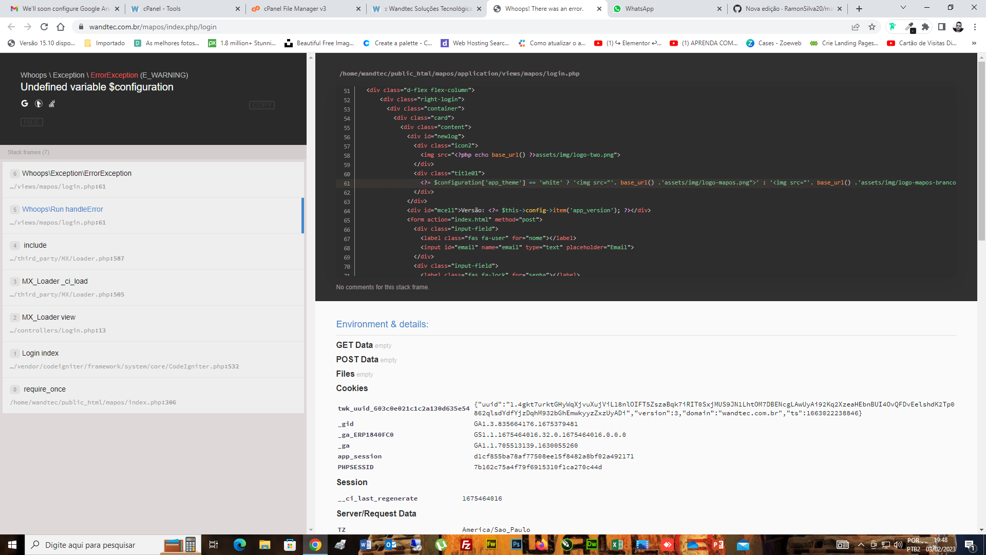Launch FileZilla from the taskbar
Image resolution: width=986 pixels, height=555 pixels.
[x=465, y=545]
